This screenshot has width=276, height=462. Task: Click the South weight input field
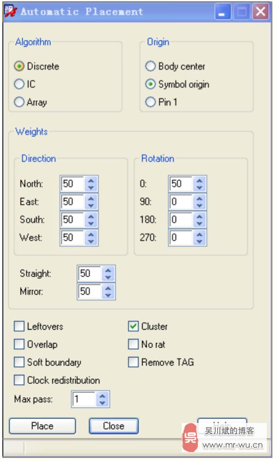(73, 220)
